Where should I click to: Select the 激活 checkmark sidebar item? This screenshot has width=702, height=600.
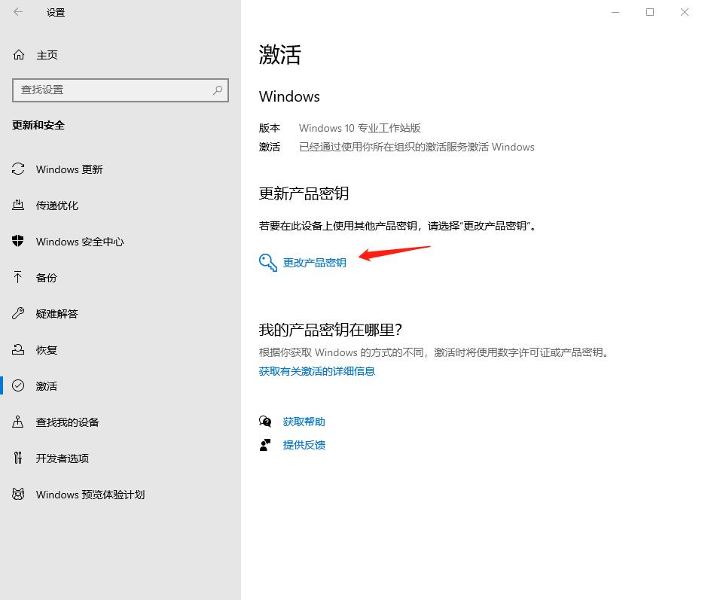coord(18,386)
